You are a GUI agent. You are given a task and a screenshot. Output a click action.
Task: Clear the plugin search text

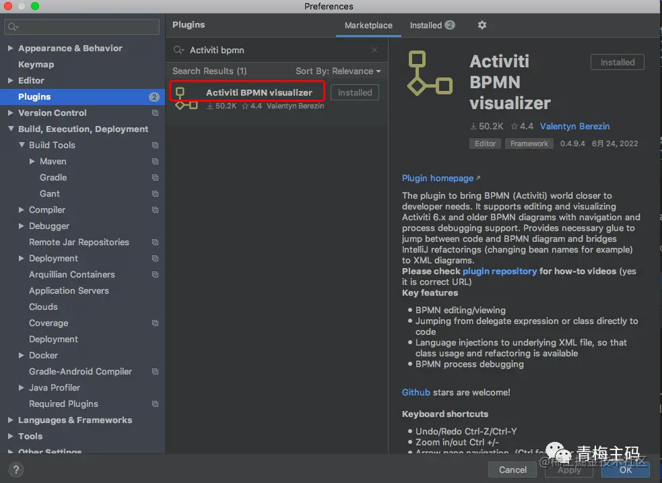point(374,50)
